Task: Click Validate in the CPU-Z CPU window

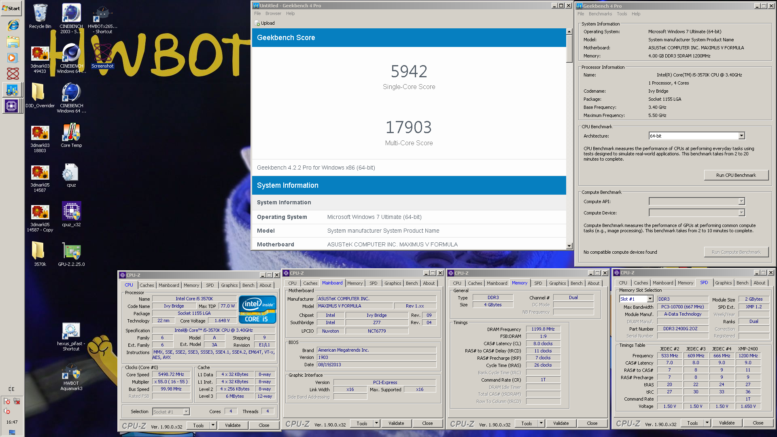Action: (x=233, y=425)
